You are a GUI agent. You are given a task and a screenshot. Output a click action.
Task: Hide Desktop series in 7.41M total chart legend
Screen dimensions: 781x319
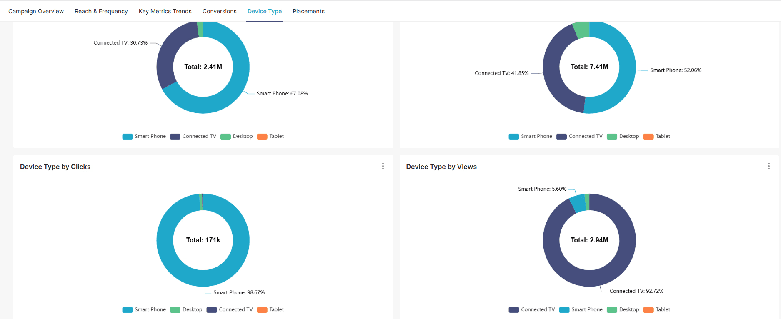[x=623, y=136]
